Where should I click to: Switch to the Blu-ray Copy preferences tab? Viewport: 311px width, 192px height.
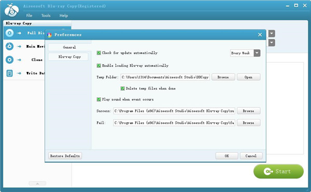coord(68,57)
